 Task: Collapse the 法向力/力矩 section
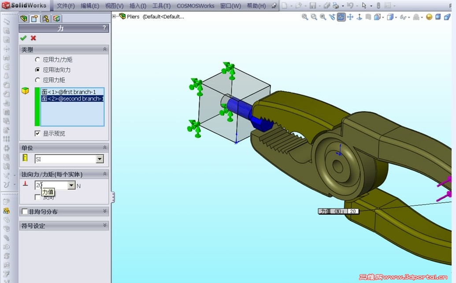tap(105, 174)
